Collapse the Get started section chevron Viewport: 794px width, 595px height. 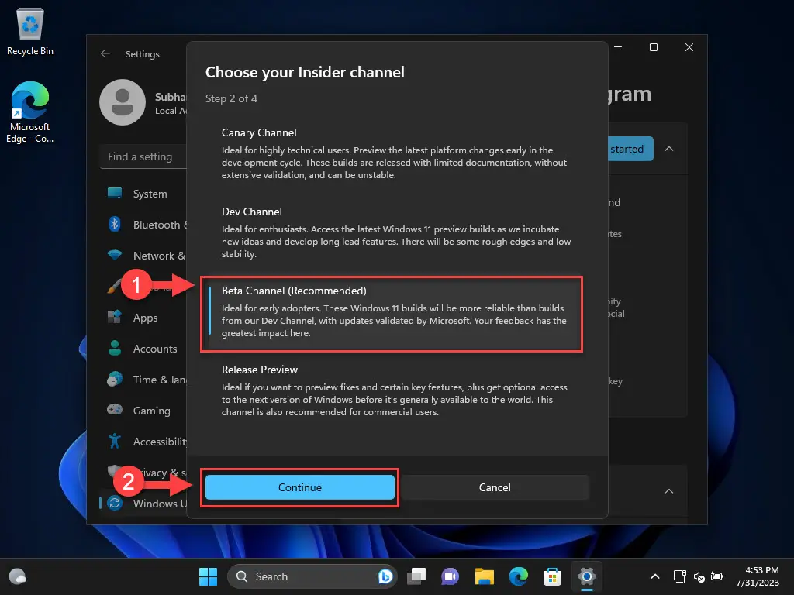(669, 149)
